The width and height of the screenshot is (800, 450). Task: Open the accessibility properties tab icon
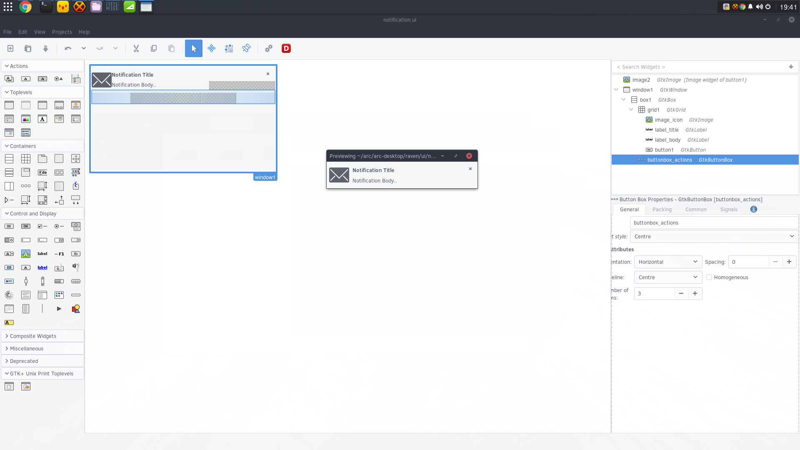pyautogui.click(x=754, y=210)
